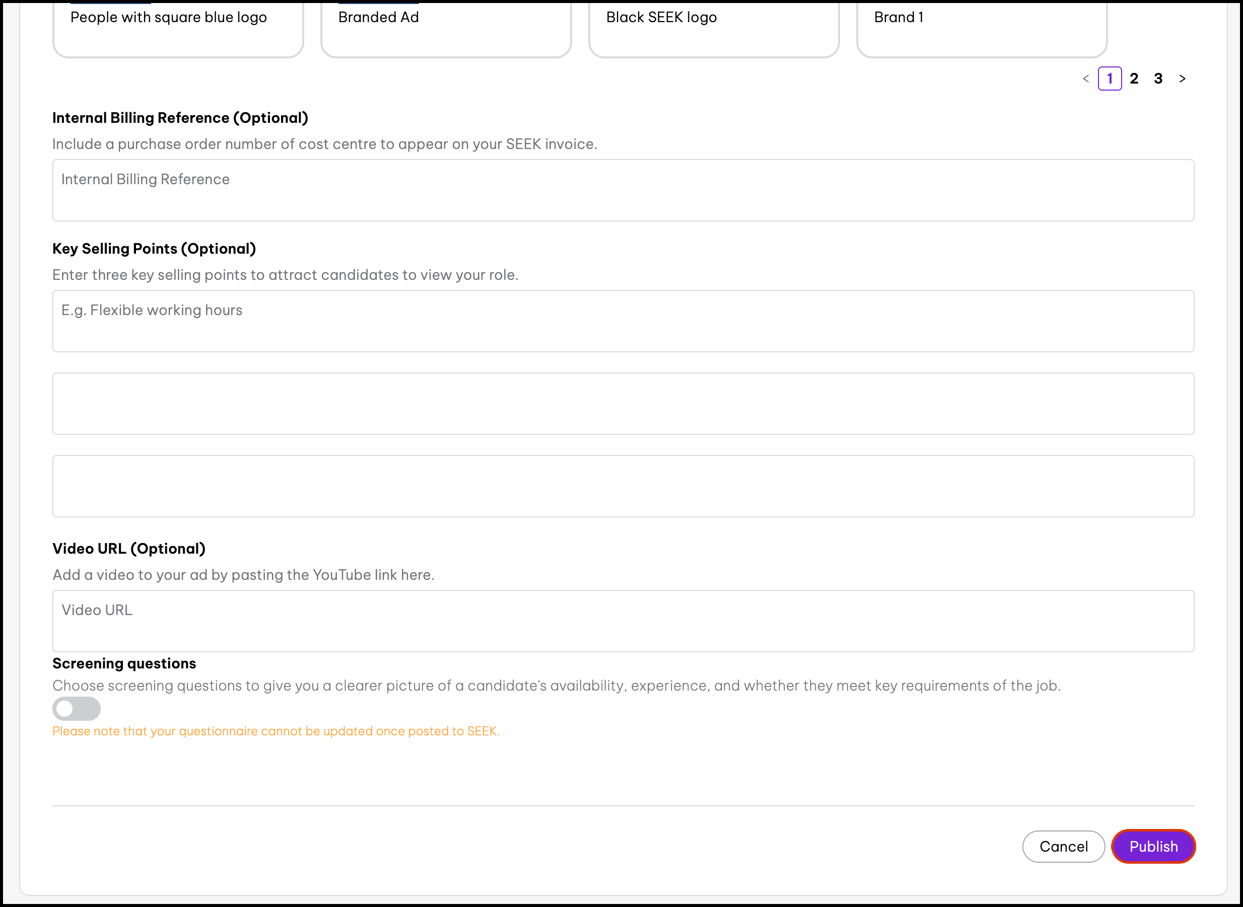1243x907 pixels.
Task: Click the Key Selling Points label
Action: (x=154, y=249)
